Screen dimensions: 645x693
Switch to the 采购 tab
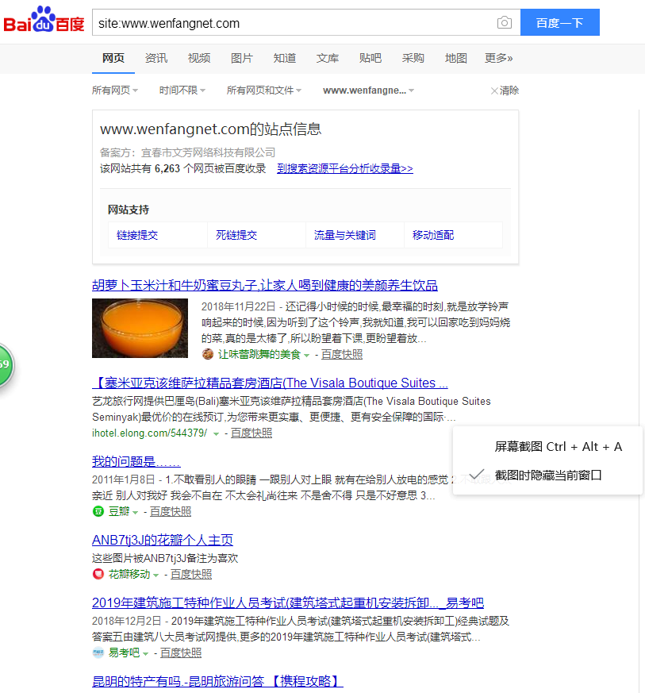click(413, 58)
